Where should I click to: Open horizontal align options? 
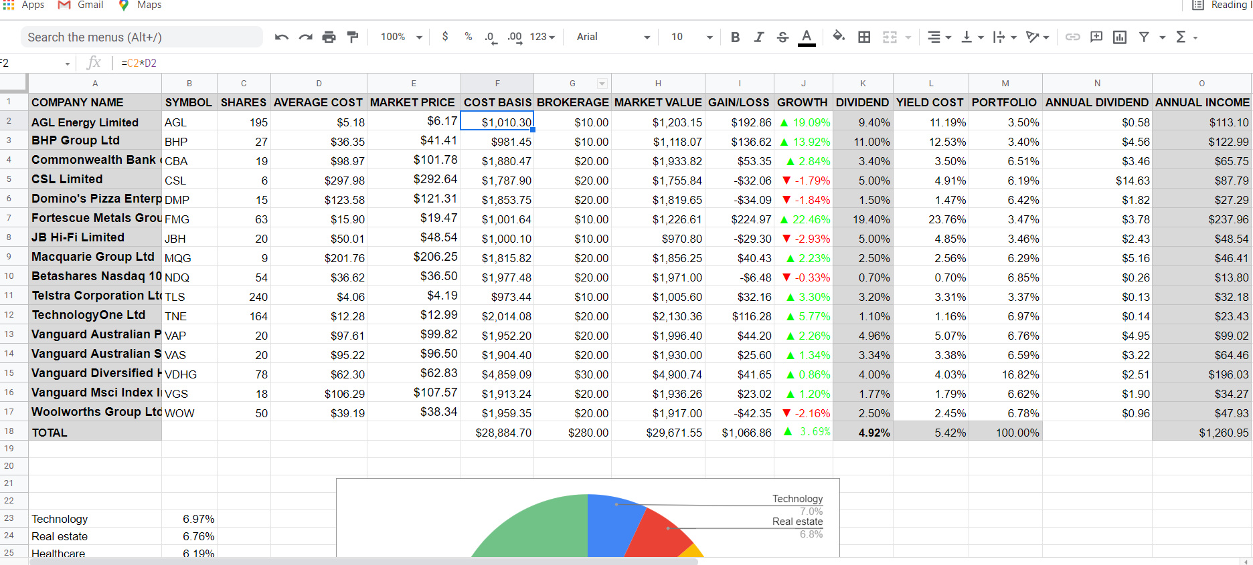(939, 37)
